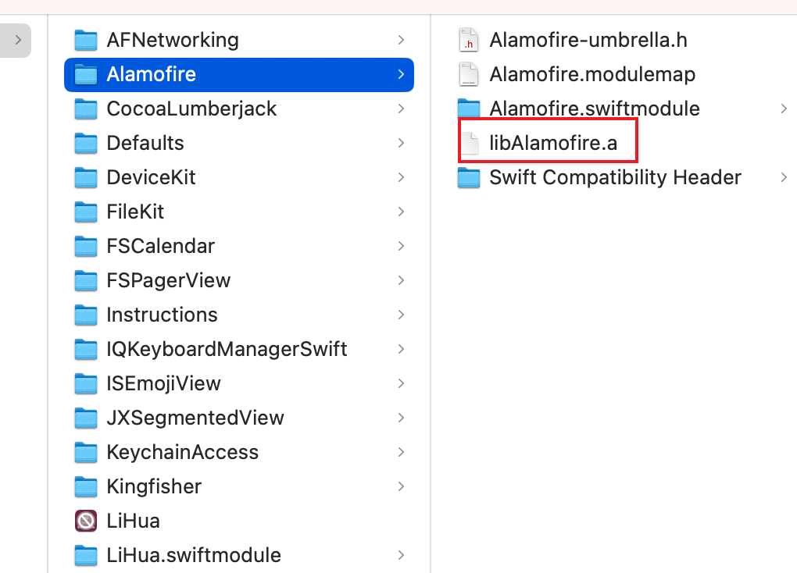Click the libAlamofire.a file icon
This screenshot has width=797, height=573.
coord(469,143)
